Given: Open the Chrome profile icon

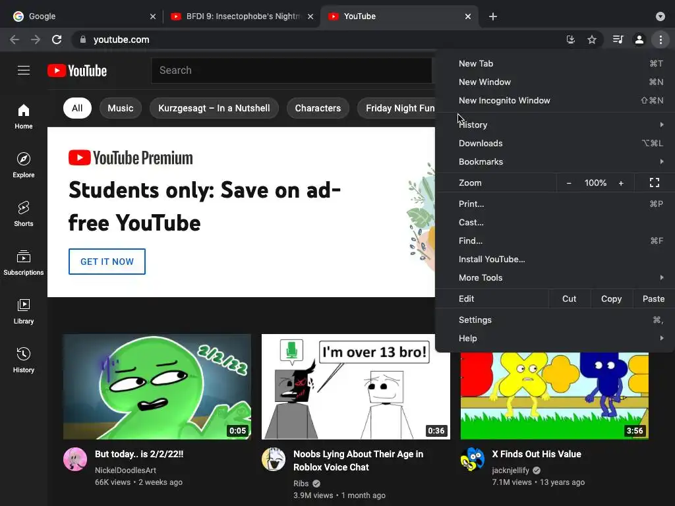Looking at the screenshot, I should click(x=639, y=40).
